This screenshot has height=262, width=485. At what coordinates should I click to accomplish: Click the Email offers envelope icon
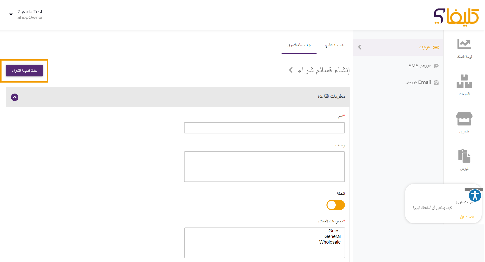tap(436, 82)
